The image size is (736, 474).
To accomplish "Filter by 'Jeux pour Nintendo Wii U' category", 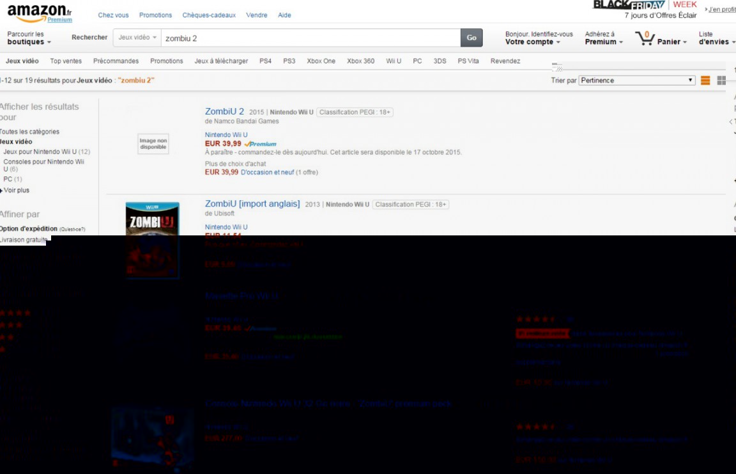I will point(40,152).
